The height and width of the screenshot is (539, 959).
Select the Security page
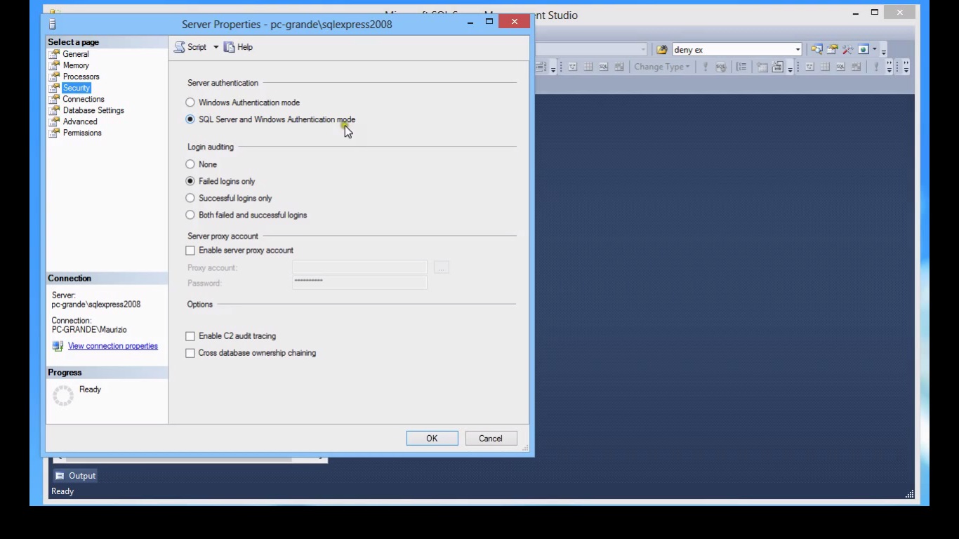(76, 88)
